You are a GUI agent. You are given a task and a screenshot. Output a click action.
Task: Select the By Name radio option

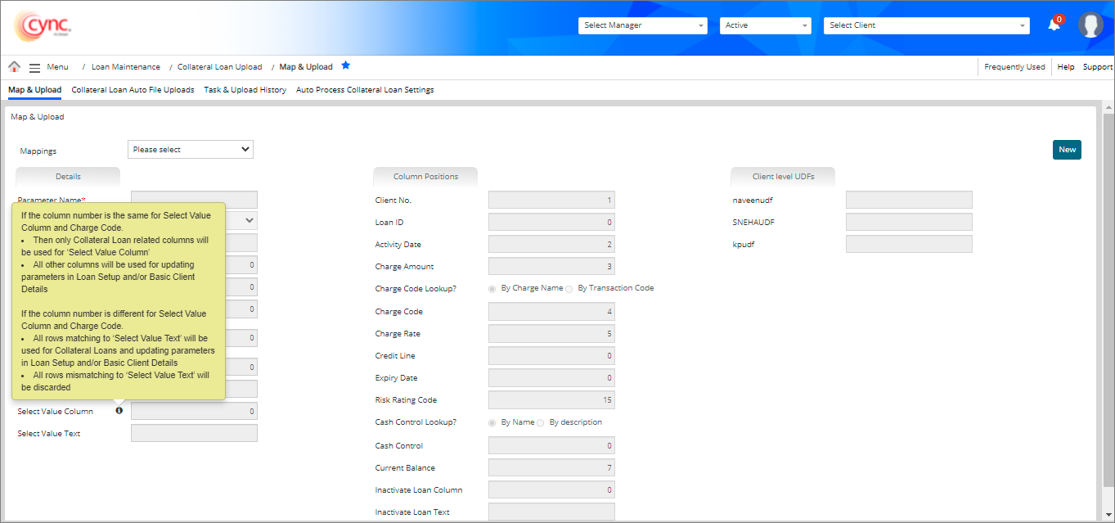point(492,423)
